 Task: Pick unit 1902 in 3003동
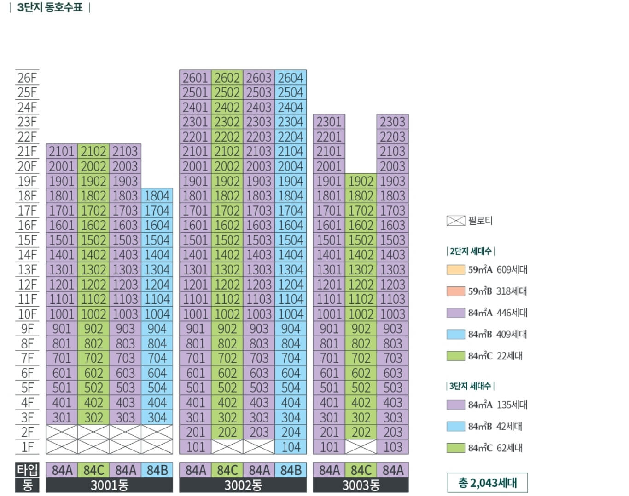coord(361,181)
